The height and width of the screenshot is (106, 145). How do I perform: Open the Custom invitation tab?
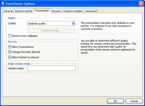(73, 11)
